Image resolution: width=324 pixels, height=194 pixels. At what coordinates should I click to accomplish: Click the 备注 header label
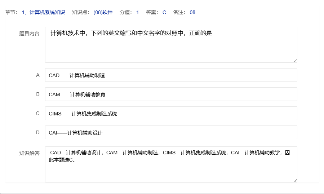179,13
